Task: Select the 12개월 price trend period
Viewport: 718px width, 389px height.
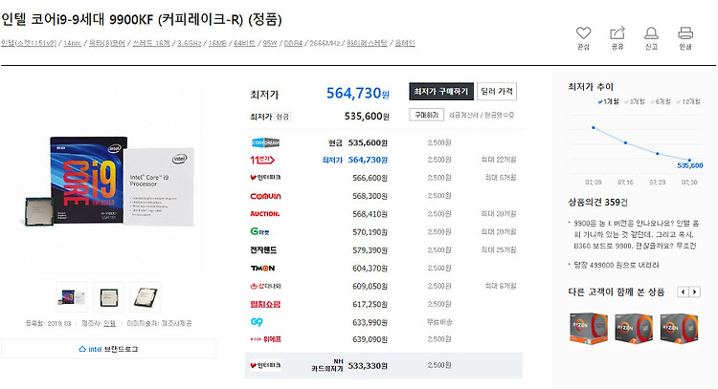Action: pyautogui.click(x=688, y=101)
